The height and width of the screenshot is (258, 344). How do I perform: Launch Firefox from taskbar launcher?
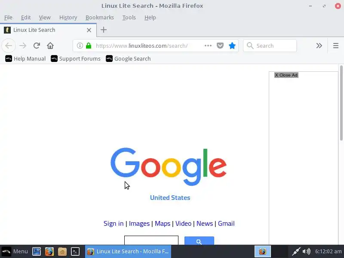pyautogui.click(x=49, y=252)
